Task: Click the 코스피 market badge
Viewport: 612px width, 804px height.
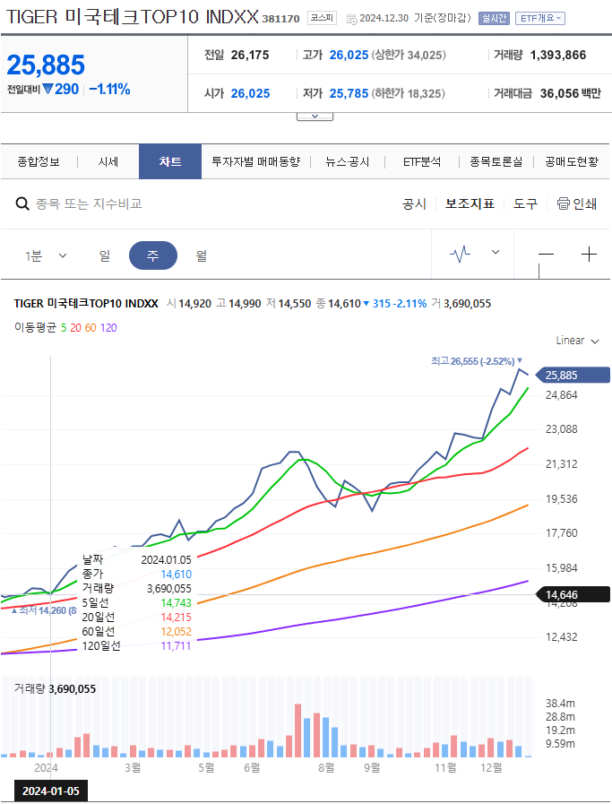Action: click(322, 18)
